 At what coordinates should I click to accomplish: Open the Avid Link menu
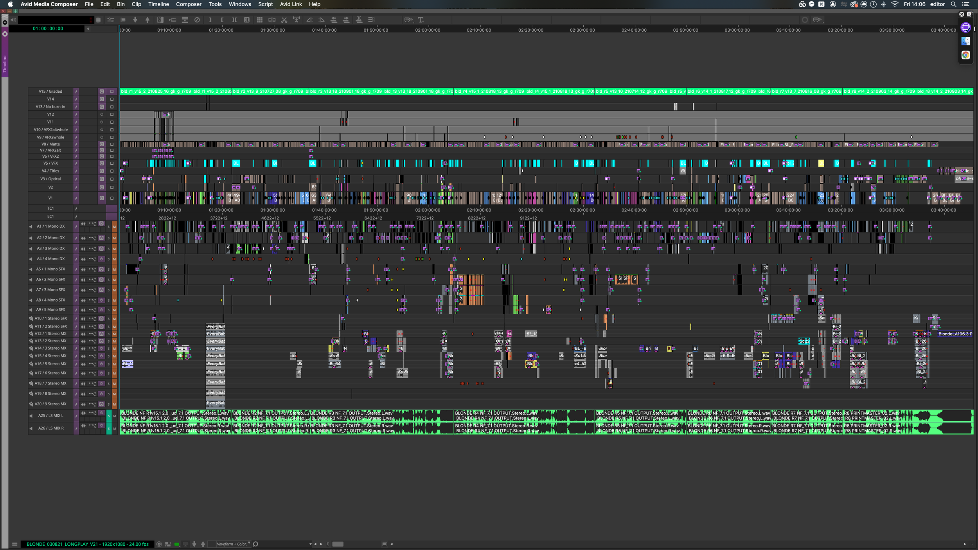click(291, 4)
